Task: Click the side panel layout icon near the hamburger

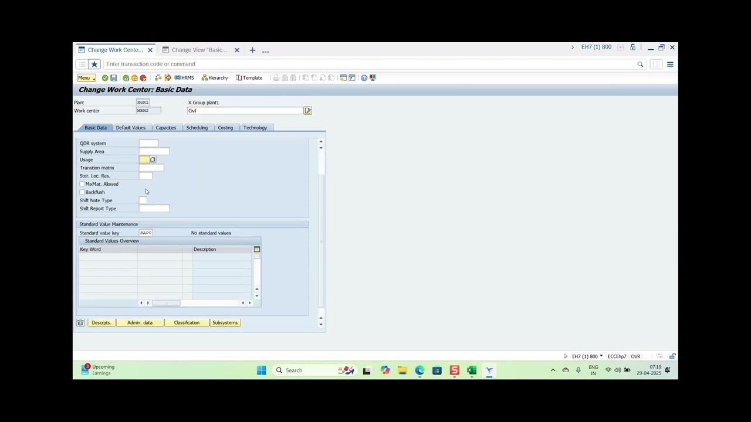Action: (656, 64)
